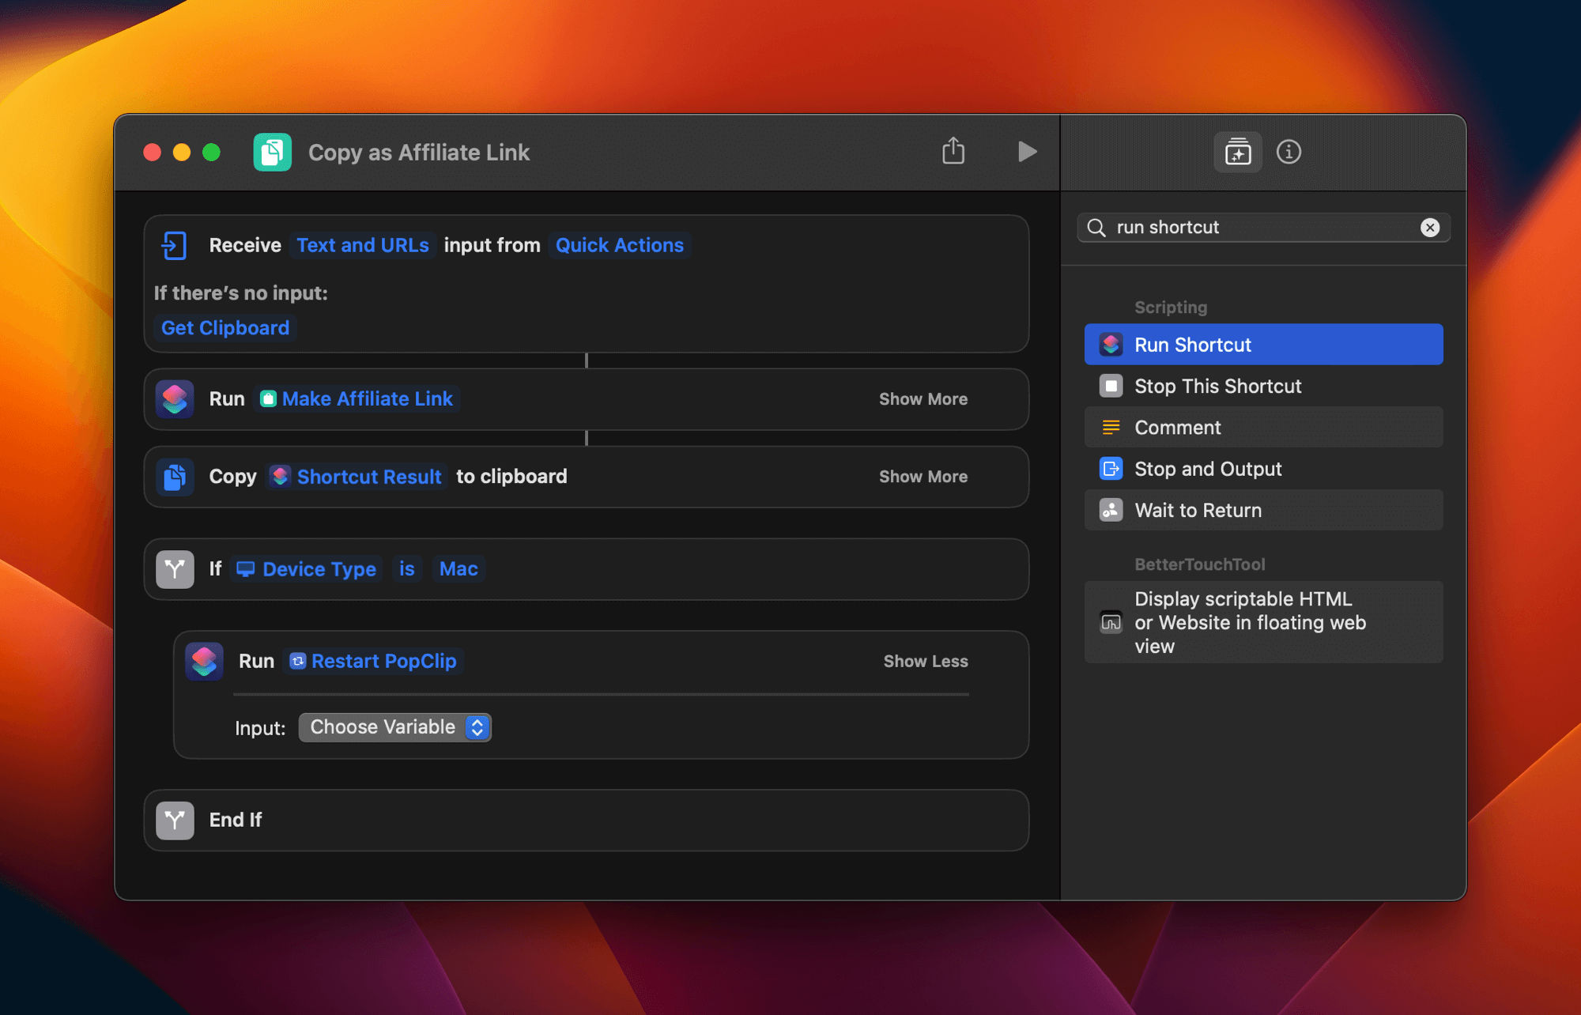
Task: Expand Show More on Copy to clipboard
Action: click(923, 477)
